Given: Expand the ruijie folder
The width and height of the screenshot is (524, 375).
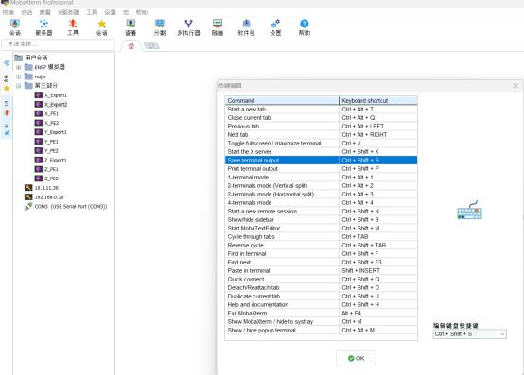Looking at the screenshot, I should coord(19,77).
